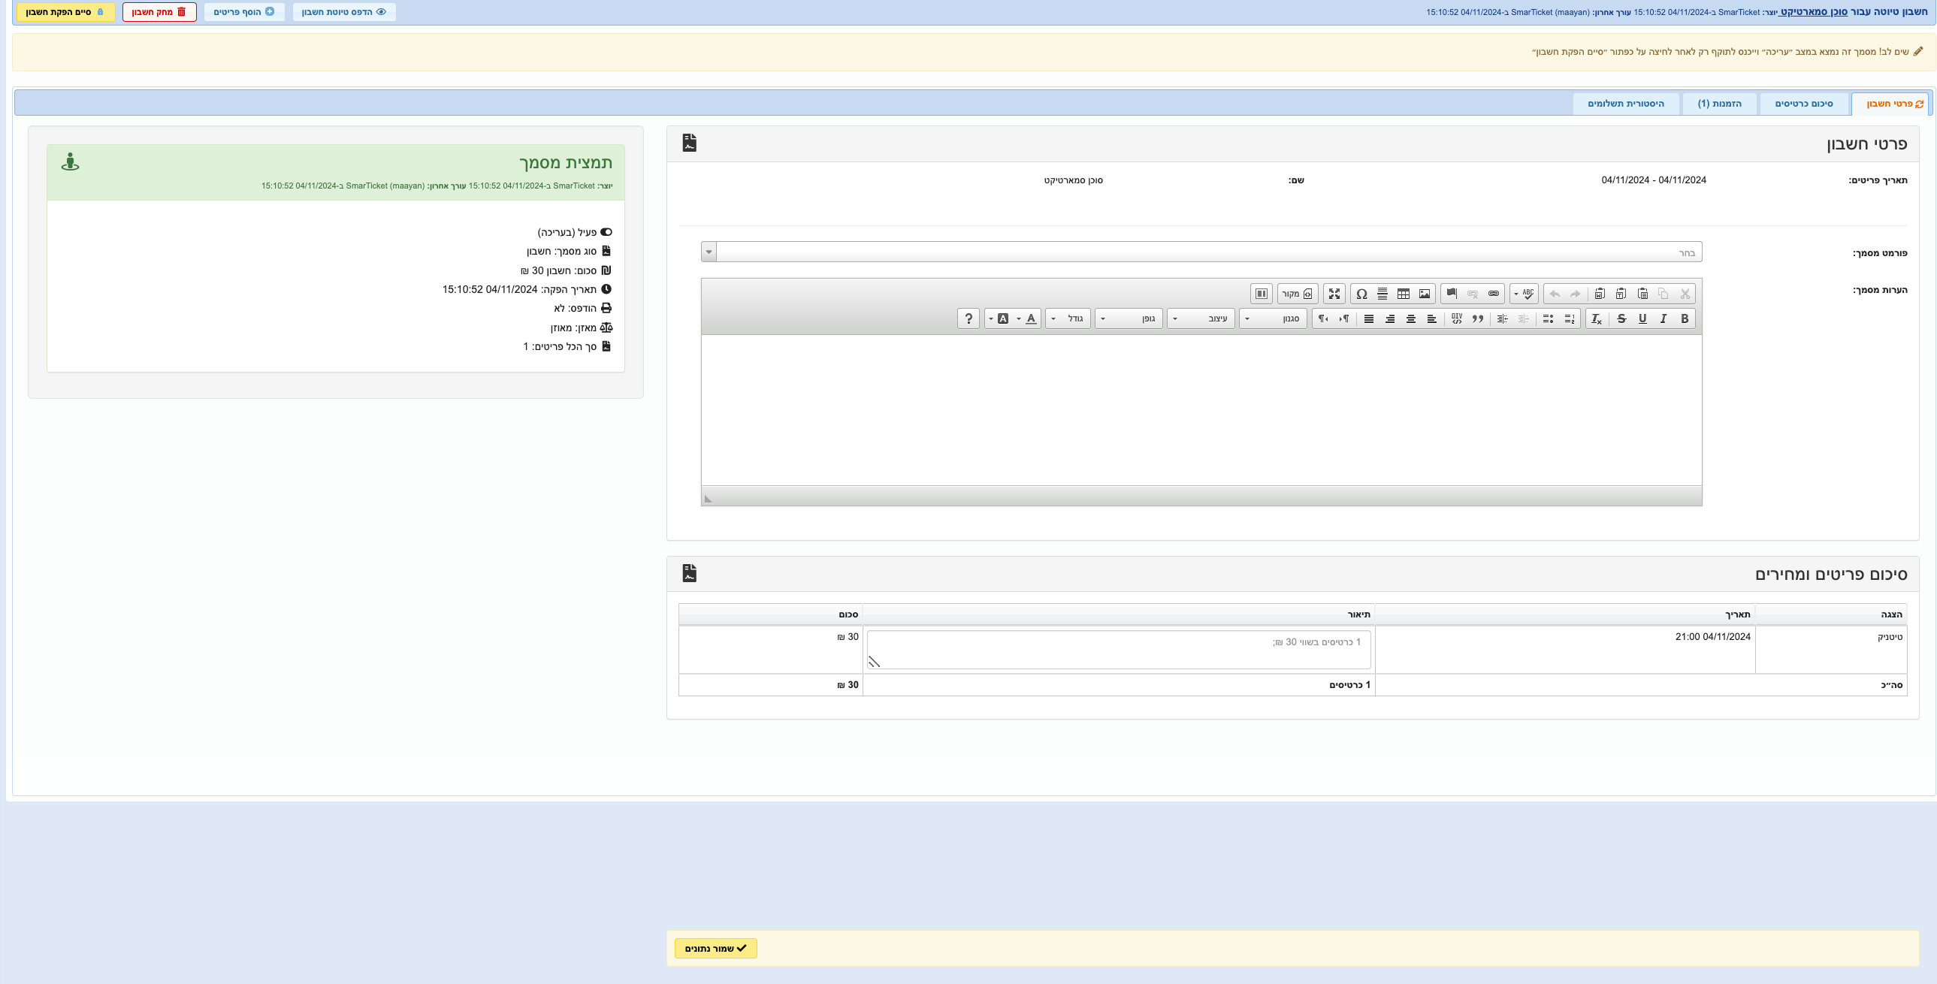Toggle bold formatting
The width and height of the screenshot is (1937, 984).
pos(1685,318)
